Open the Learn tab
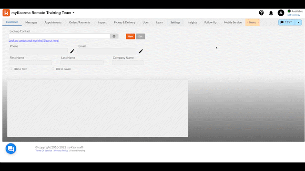The image size is (305, 171). point(160,22)
